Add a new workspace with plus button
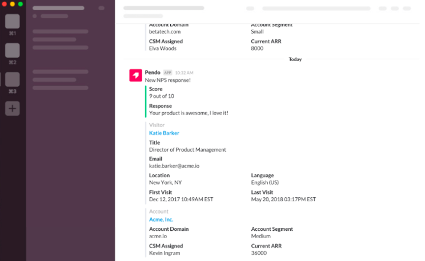 point(13,108)
